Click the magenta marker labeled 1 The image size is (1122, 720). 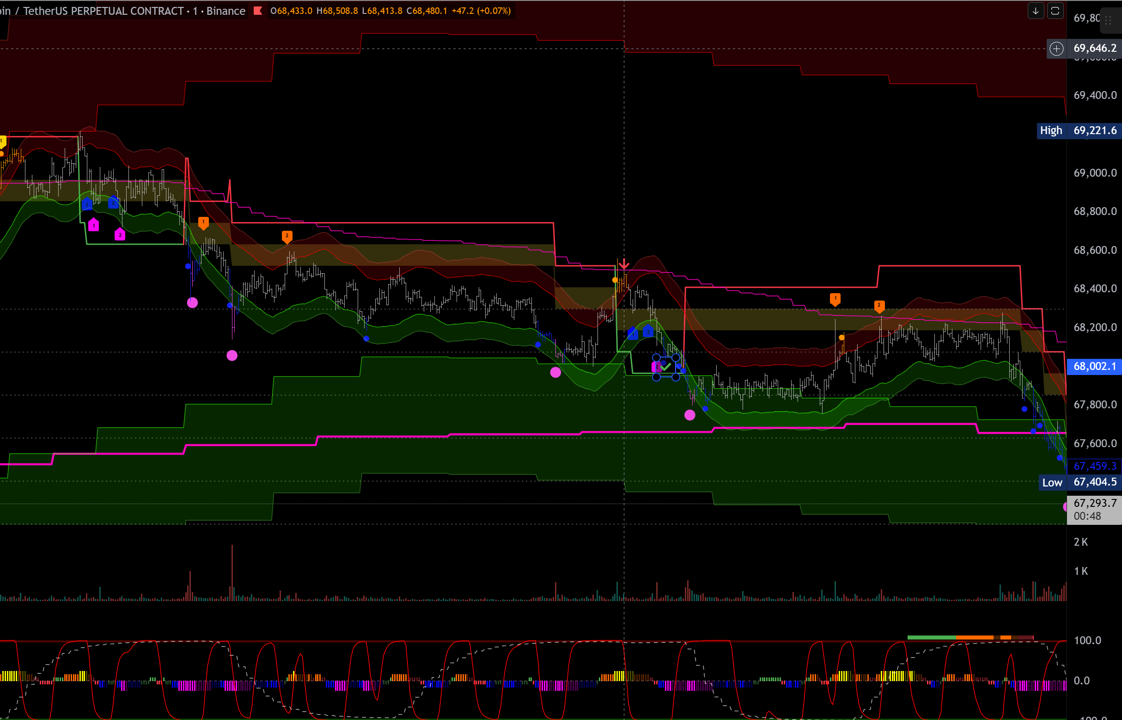click(93, 225)
